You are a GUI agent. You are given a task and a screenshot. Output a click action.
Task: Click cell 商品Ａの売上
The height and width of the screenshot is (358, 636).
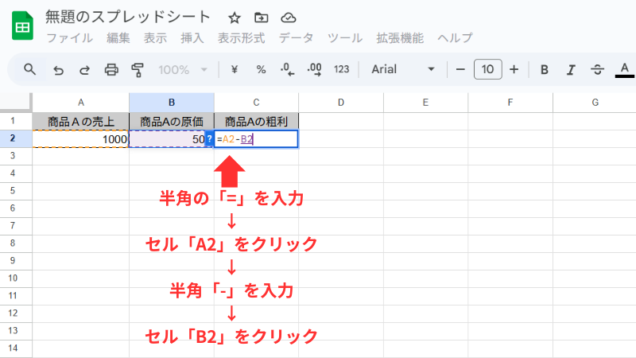click(x=81, y=122)
